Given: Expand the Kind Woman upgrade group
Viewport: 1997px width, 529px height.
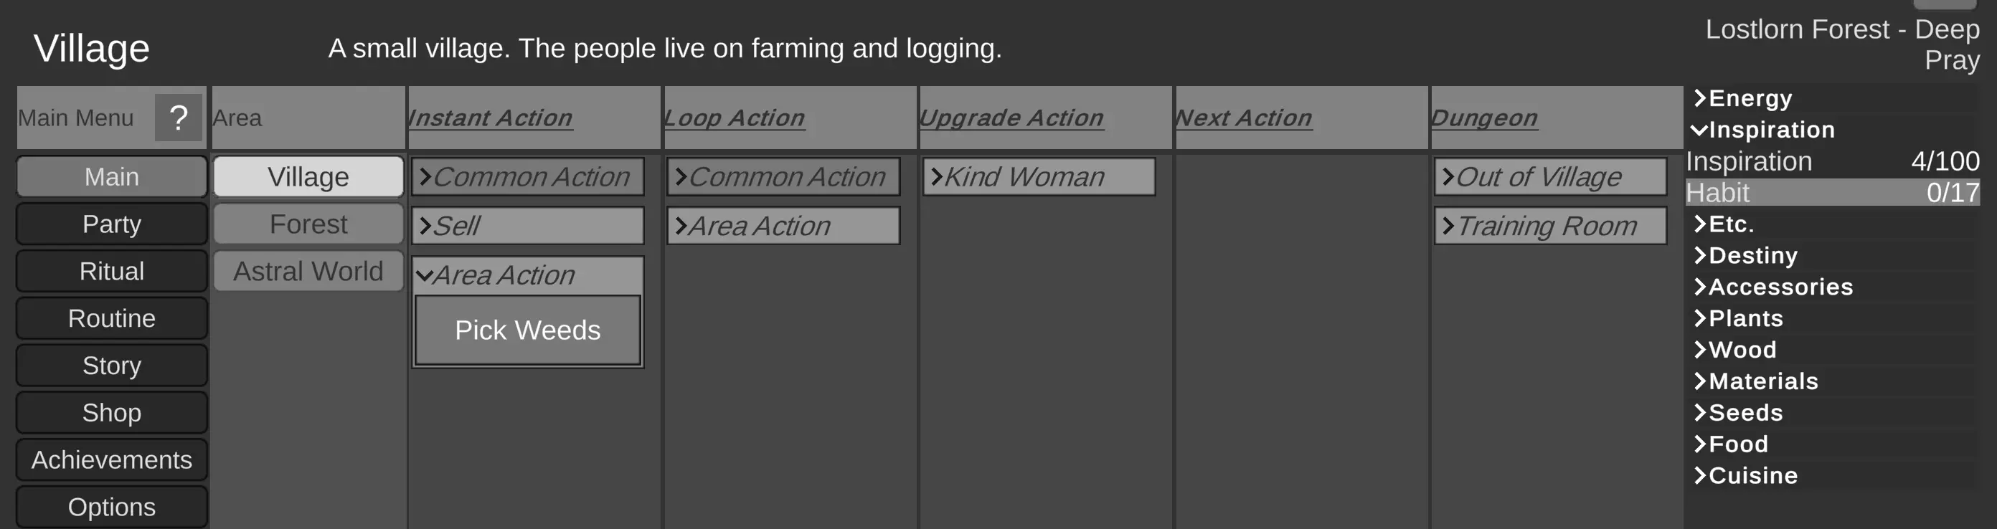Looking at the screenshot, I should [1038, 176].
